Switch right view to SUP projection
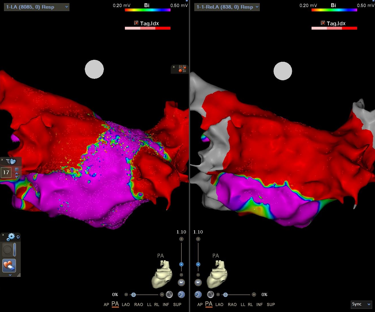Viewport: 375px width, 312px height. [x=271, y=305]
